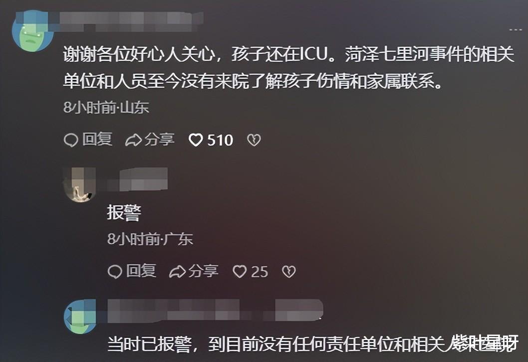Share the 报警 reply via arrow icon

(x=177, y=271)
